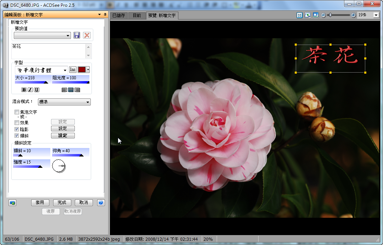Click the 套用 apply button
Screen dimensions: 383x245
pos(40,203)
